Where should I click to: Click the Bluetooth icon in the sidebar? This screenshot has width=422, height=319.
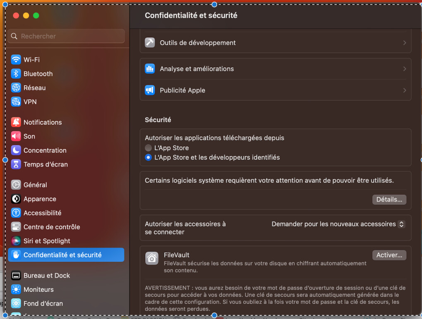pyautogui.click(x=16, y=74)
